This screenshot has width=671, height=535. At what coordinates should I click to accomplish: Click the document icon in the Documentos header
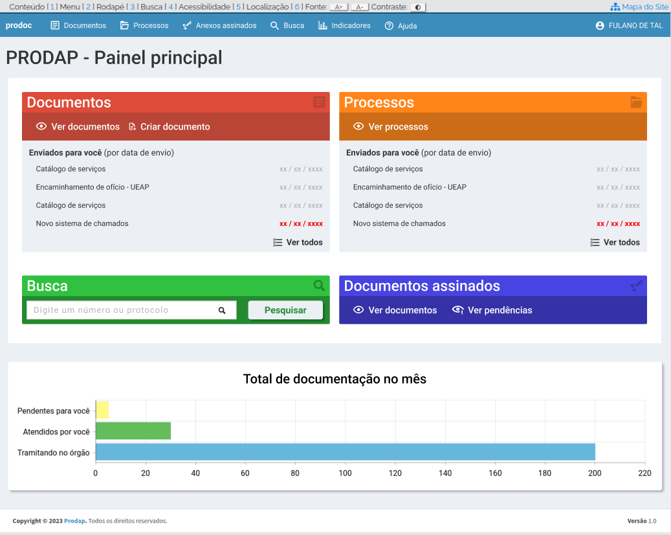[319, 102]
